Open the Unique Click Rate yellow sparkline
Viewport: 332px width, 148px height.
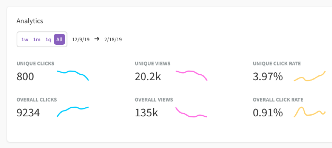coord(310,76)
